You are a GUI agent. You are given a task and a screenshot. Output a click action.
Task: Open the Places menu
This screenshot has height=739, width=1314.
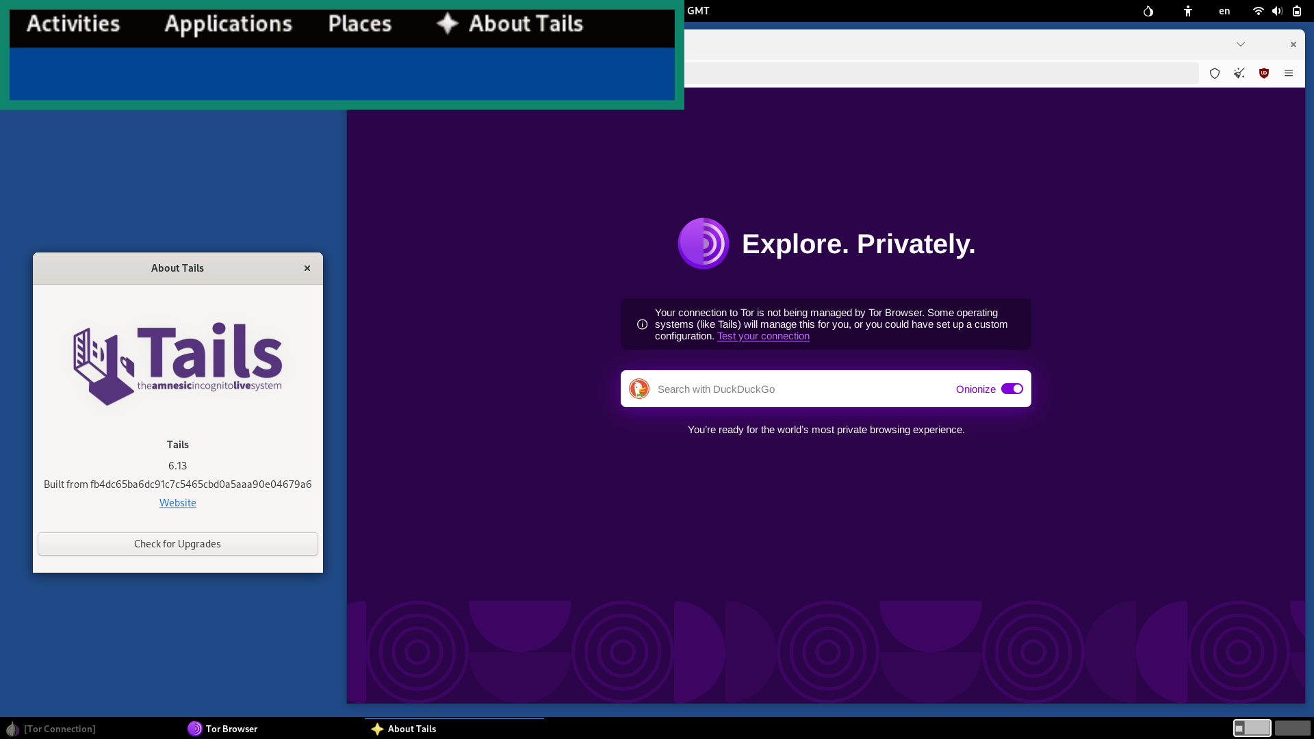coord(359,23)
